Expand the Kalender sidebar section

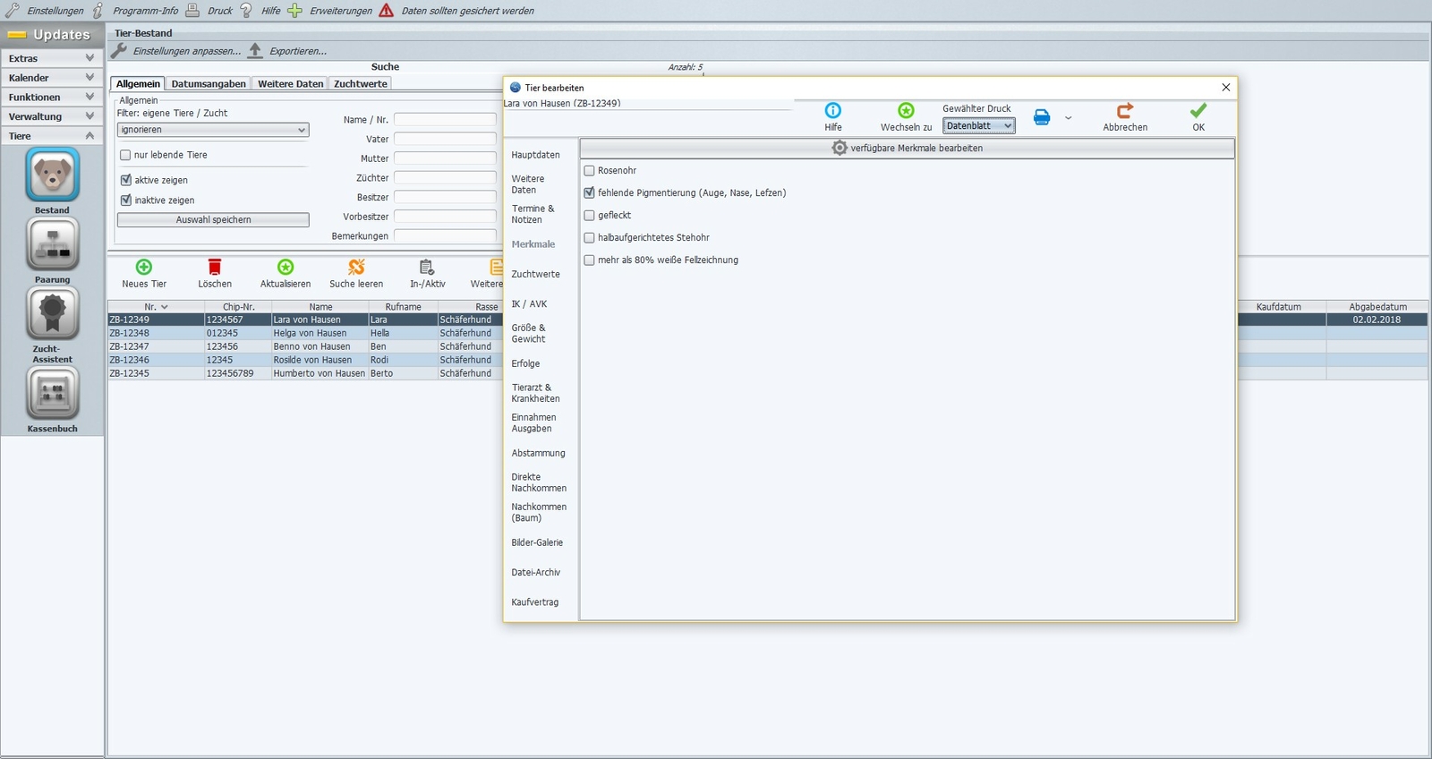52,78
